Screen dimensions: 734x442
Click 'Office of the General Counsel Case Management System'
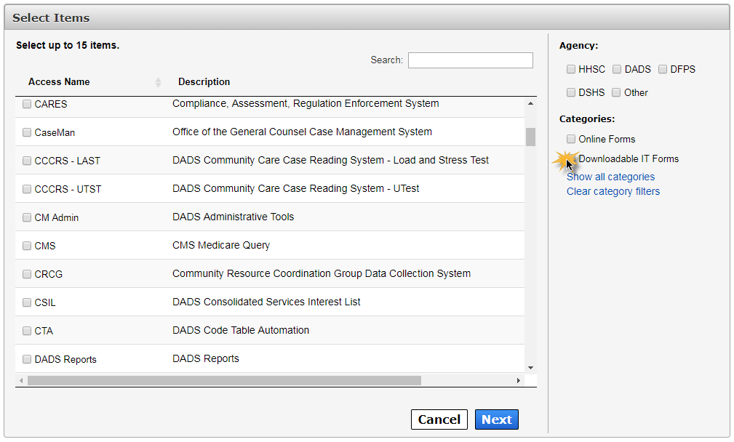pyautogui.click(x=302, y=132)
